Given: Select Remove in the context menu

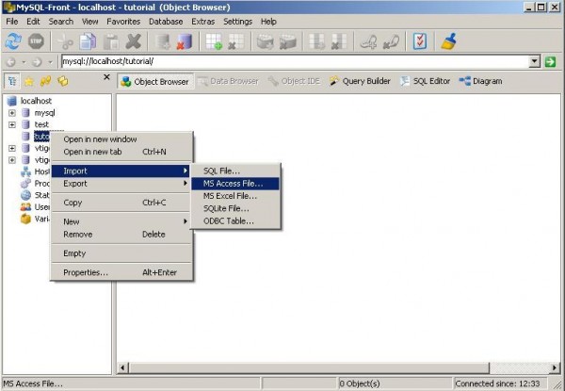Looking at the screenshot, I should [121, 235].
